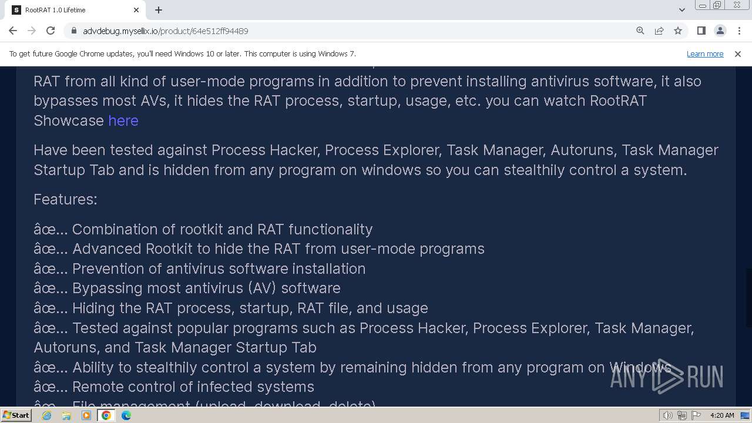The width and height of the screenshot is (752, 423).
Task: Toggle the Chrome side panel
Action: click(701, 31)
